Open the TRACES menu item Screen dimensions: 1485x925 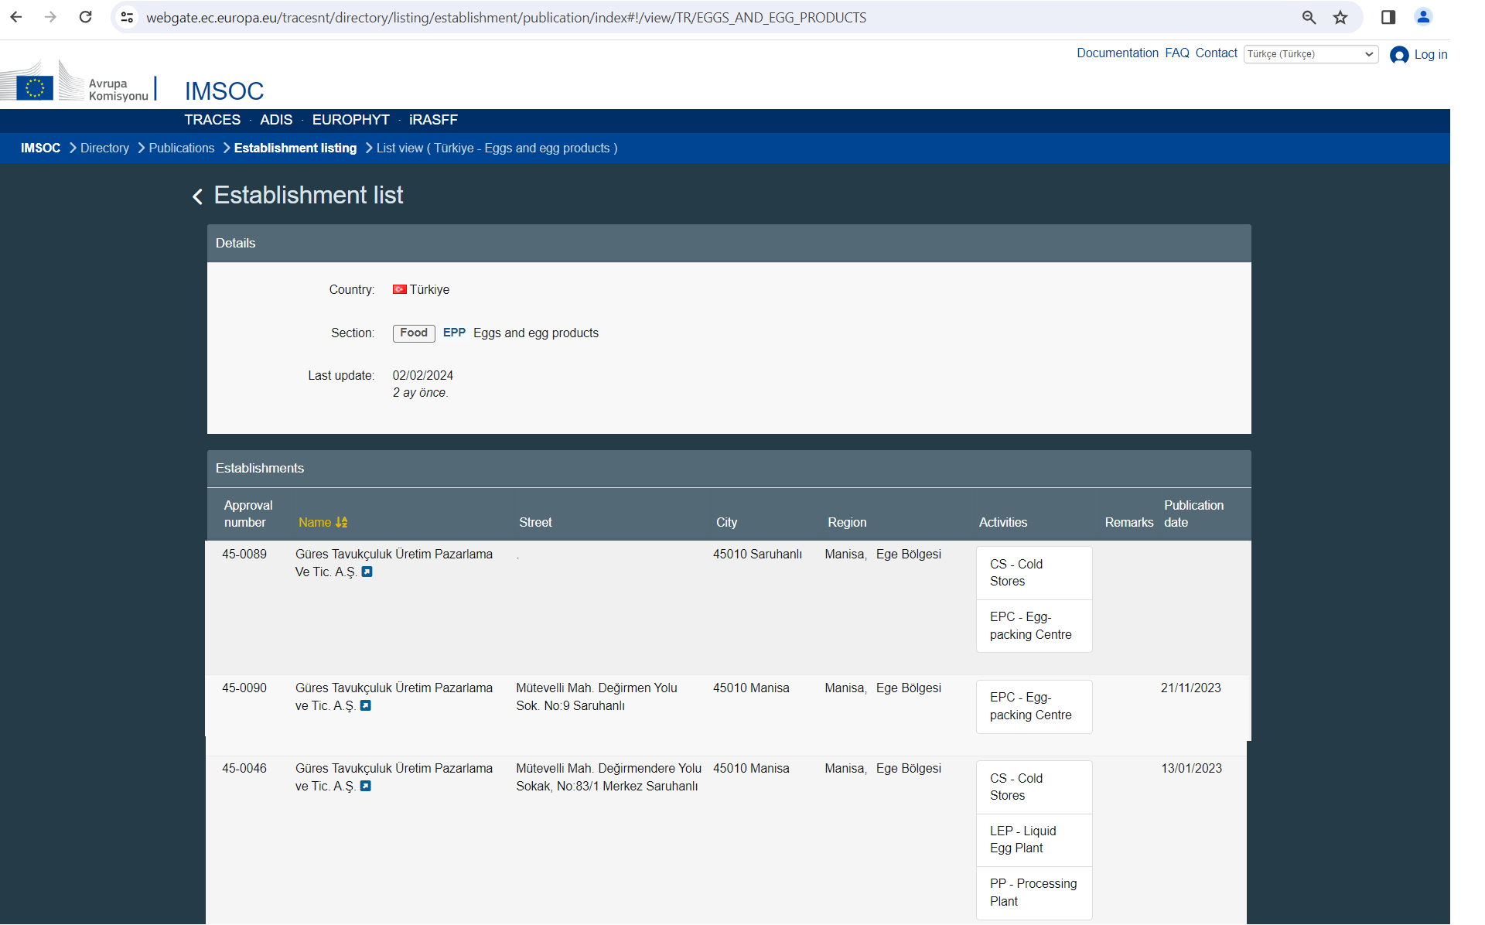point(212,120)
